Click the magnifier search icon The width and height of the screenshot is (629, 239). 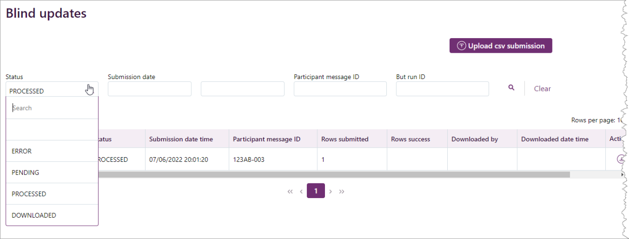coord(511,88)
